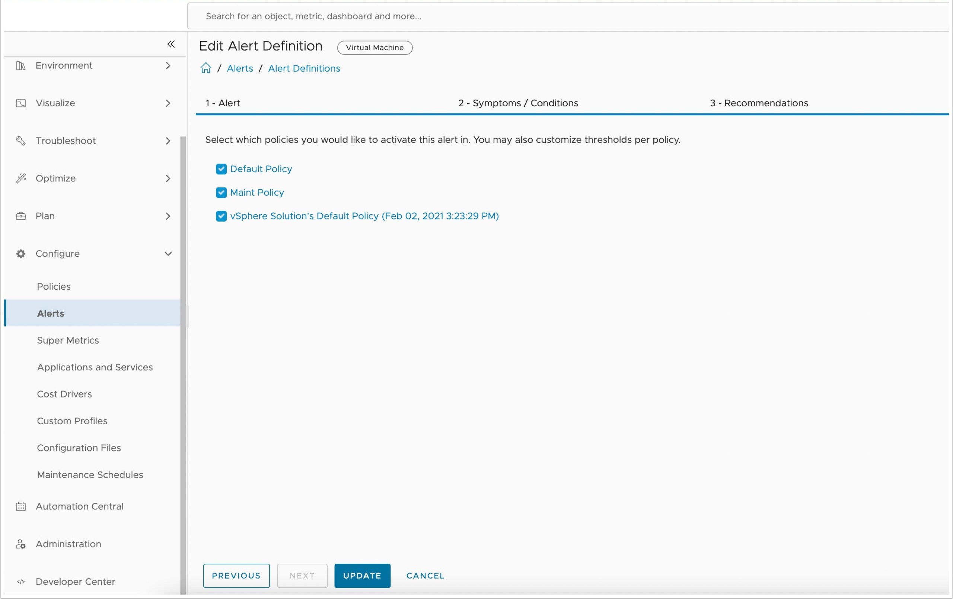Viewport: 953px width, 599px height.
Task: Click the Developer Center code icon
Action: pyautogui.click(x=20, y=582)
